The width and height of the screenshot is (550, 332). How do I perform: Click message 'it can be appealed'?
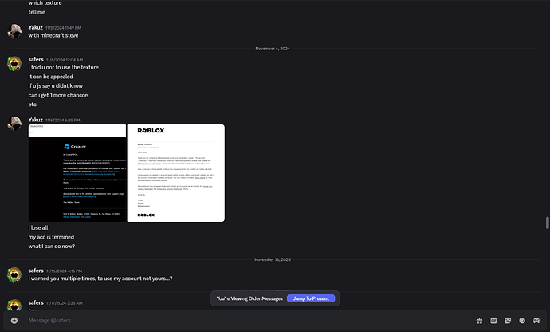(50, 77)
